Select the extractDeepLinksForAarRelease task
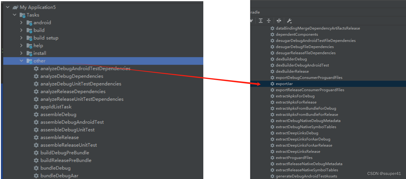This screenshot has height=179, width=406. click(x=304, y=145)
